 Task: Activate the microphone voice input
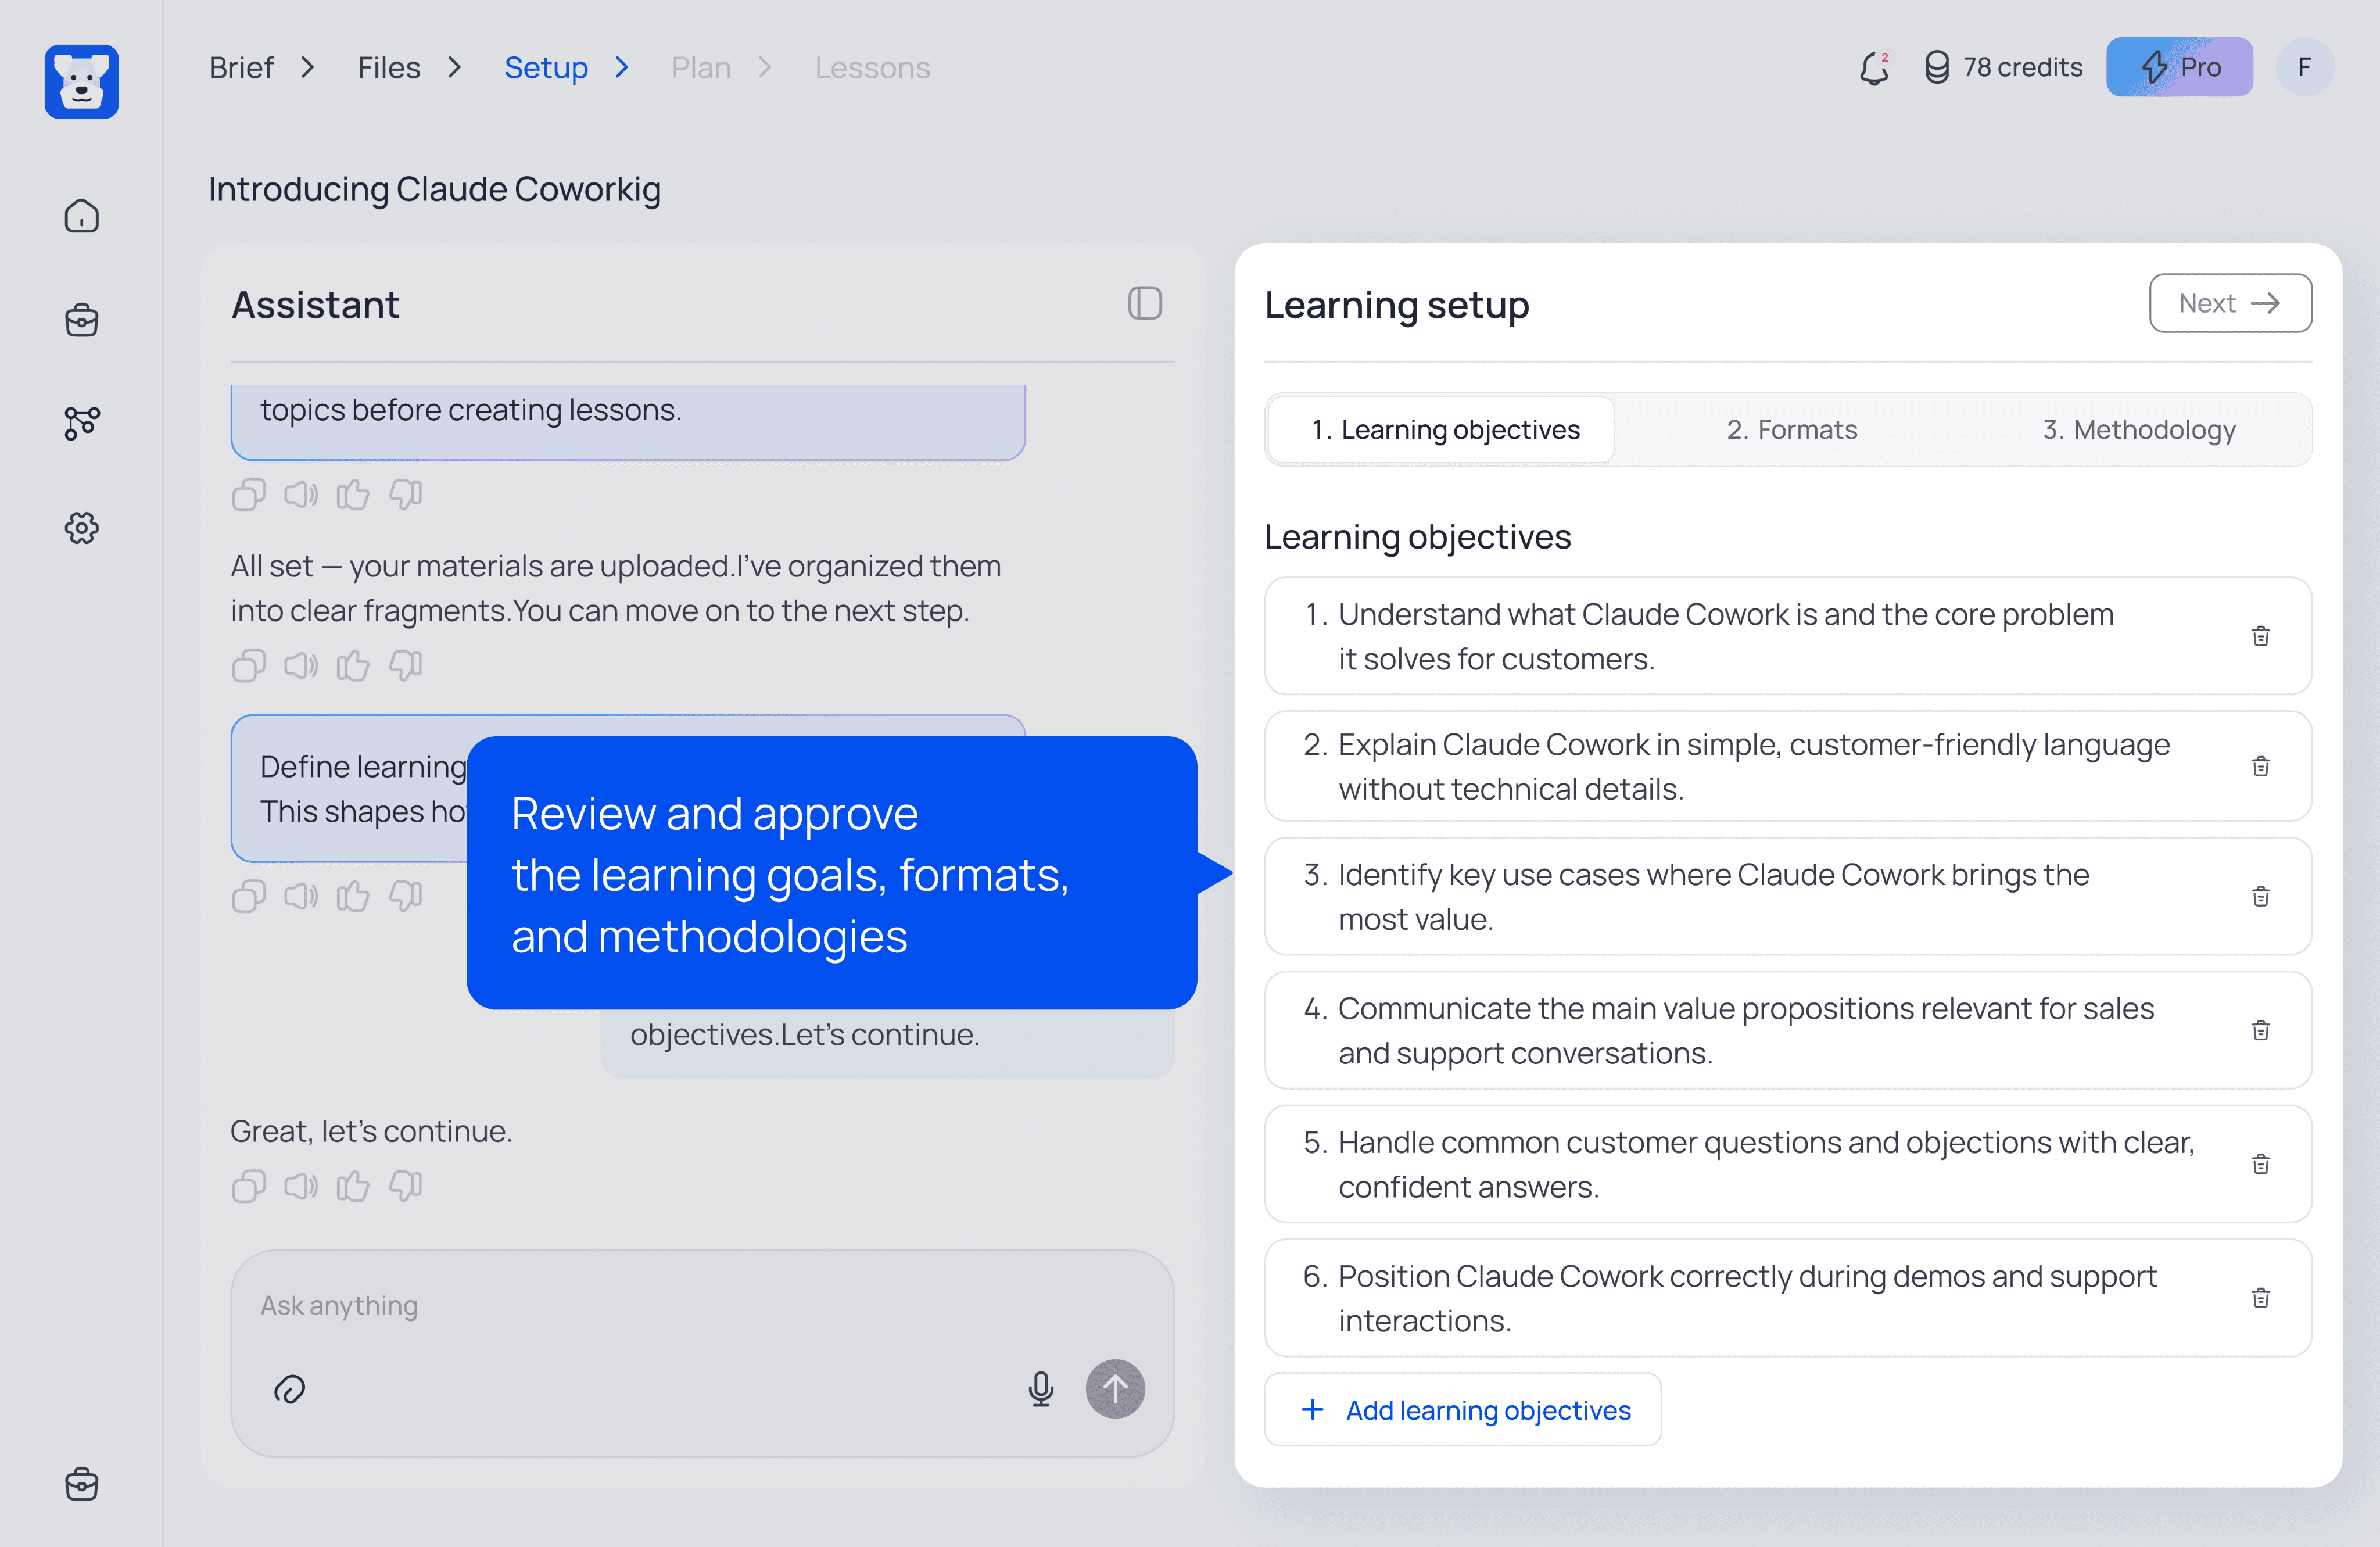point(1040,1388)
